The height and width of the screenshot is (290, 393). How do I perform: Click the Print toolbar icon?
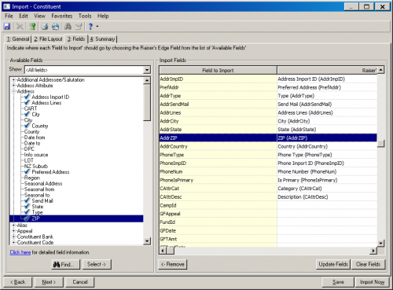pos(45,27)
